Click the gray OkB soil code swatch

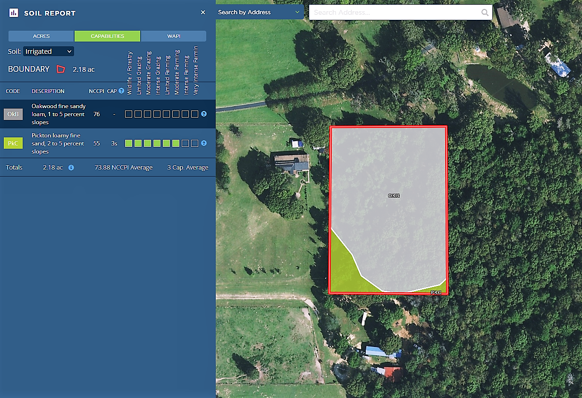pos(13,114)
